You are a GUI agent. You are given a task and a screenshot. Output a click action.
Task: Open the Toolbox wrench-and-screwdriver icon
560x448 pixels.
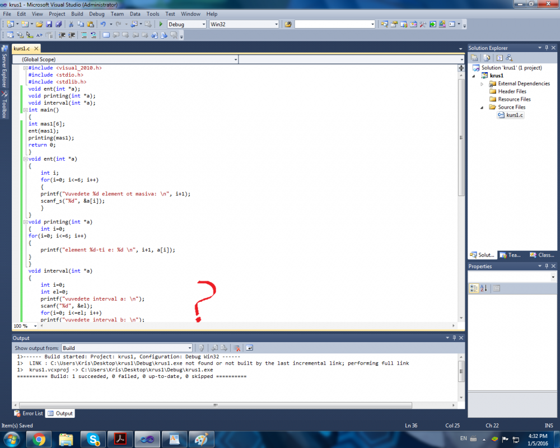423,24
